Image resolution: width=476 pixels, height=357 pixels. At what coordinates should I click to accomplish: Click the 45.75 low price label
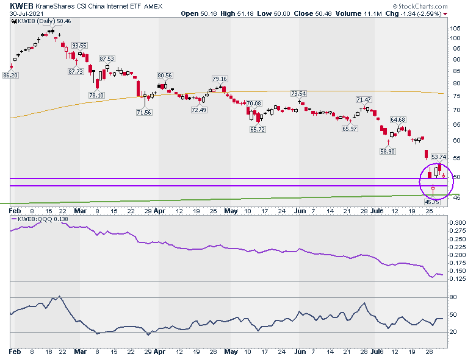(x=432, y=202)
